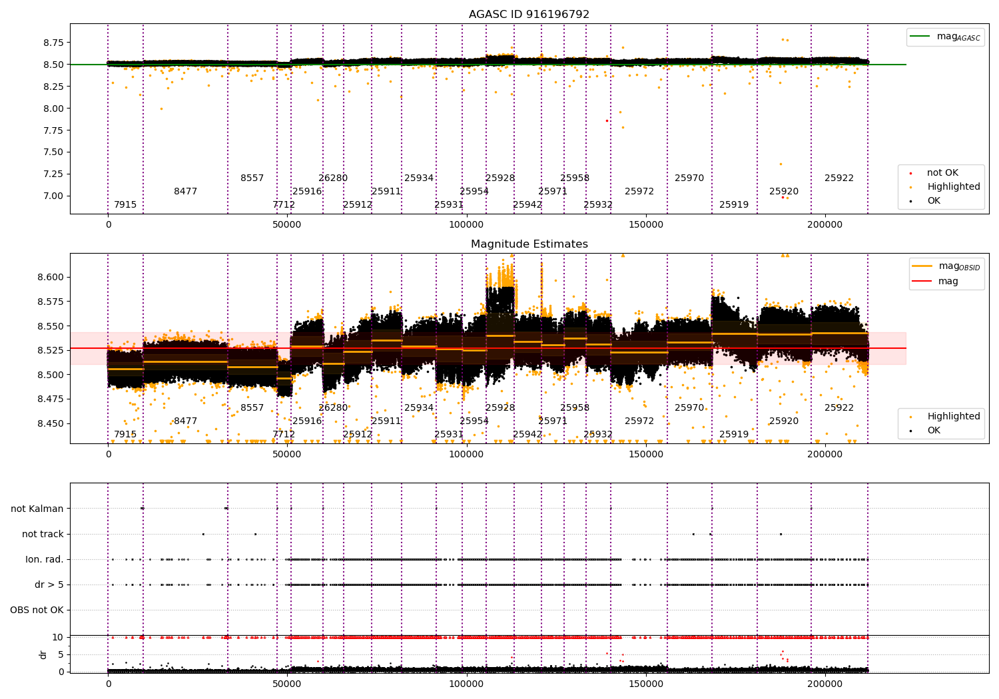Click the 150000 x-axis tick of bottom plot
Image resolution: width=999 pixels, height=699 pixels.
pos(646,683)
